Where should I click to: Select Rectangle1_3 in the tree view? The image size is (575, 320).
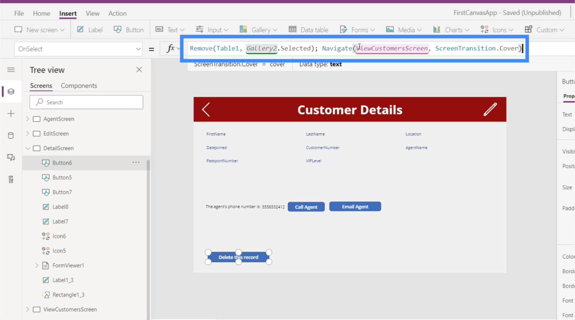pos(68,295)
